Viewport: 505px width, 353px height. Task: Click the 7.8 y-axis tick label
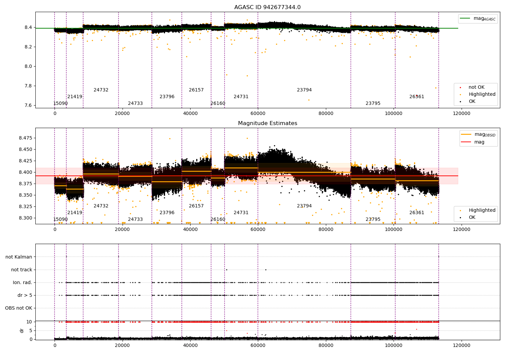(28, 86)
